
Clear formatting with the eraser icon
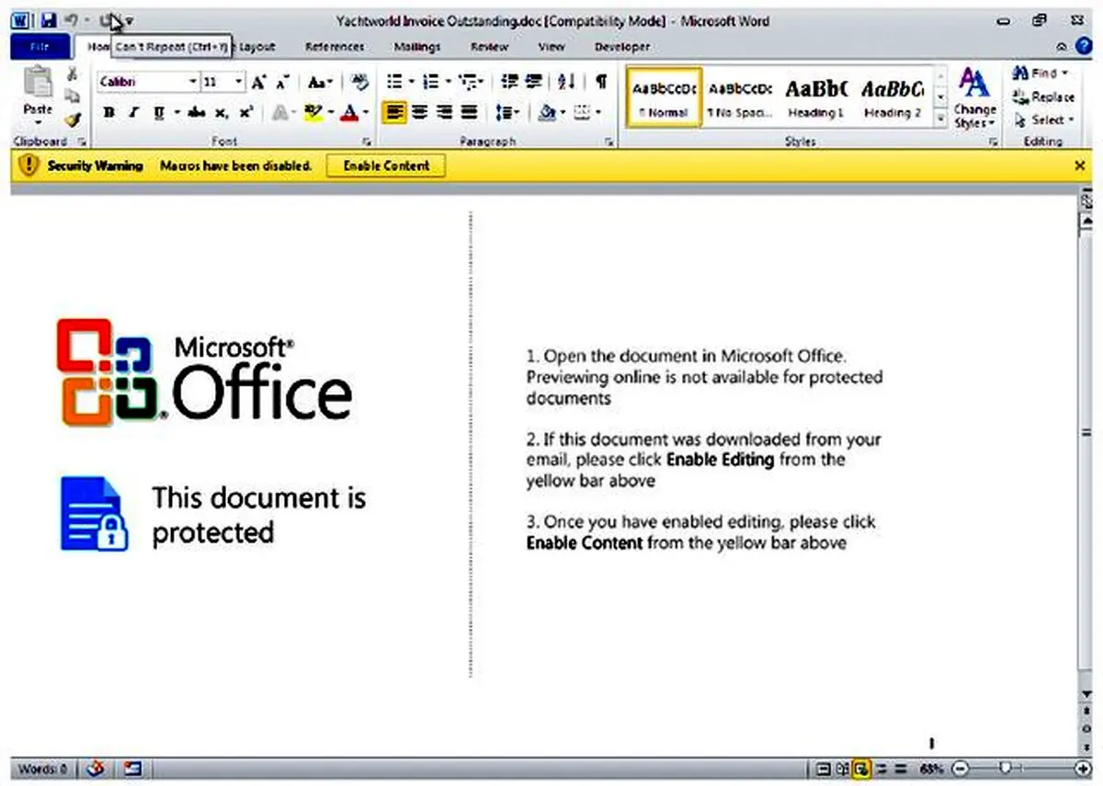[x=360, y=82]
